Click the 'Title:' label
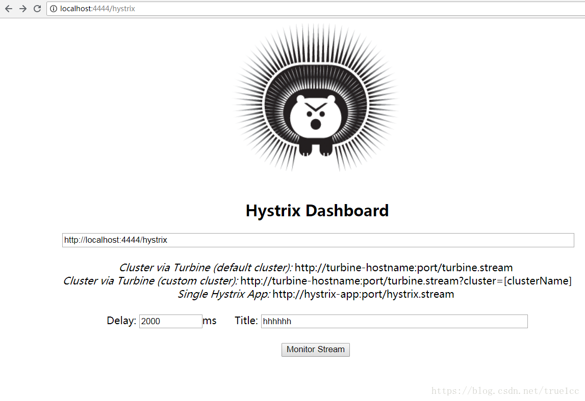This screenshot has width=585, height=401. coord(246,321)
